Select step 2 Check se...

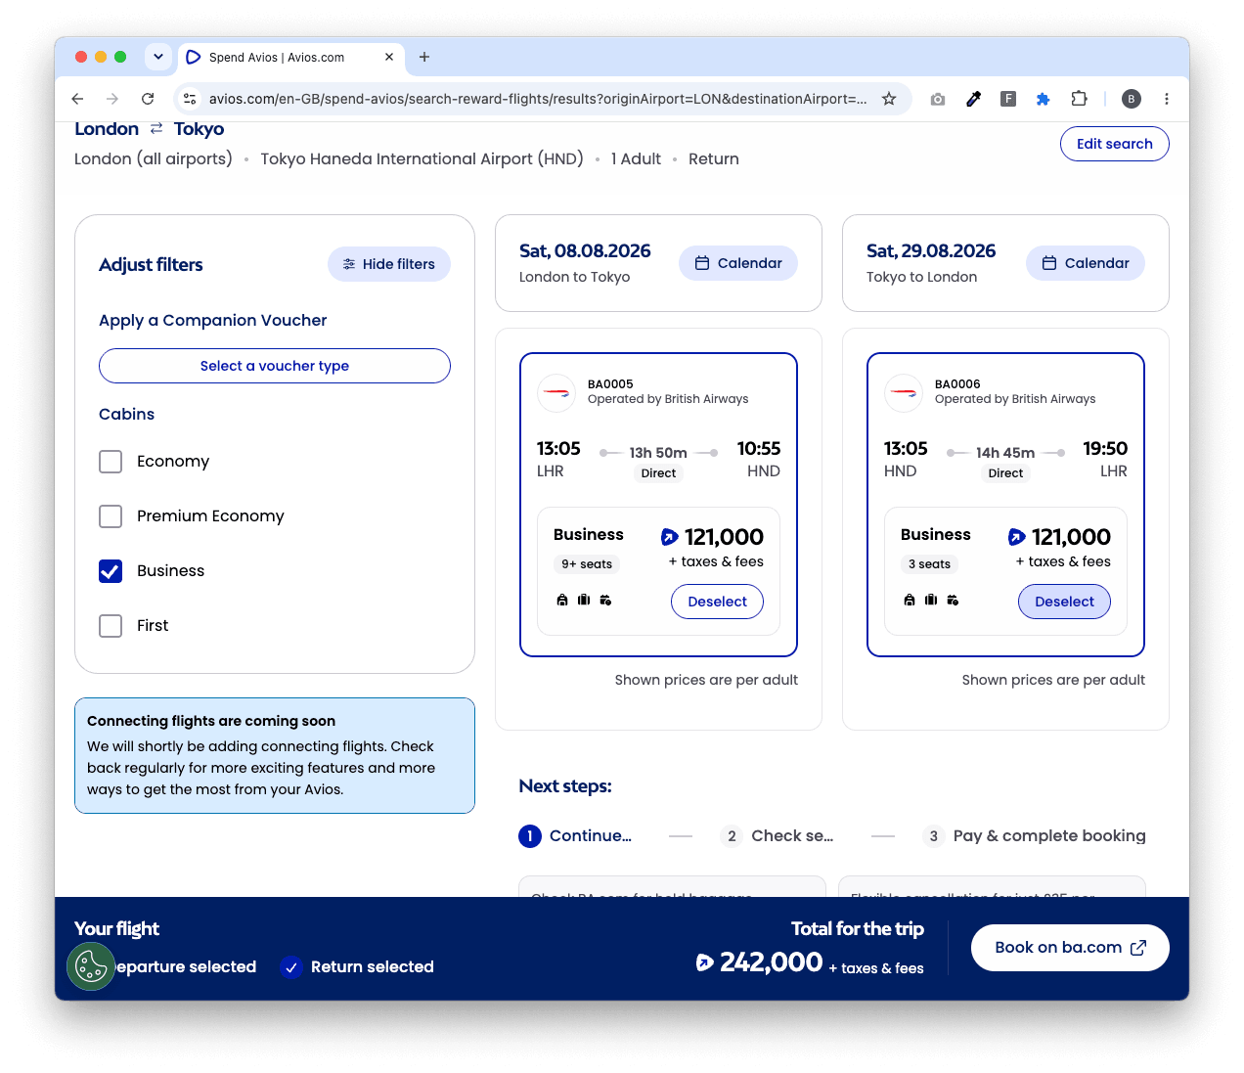pos(777,836)
